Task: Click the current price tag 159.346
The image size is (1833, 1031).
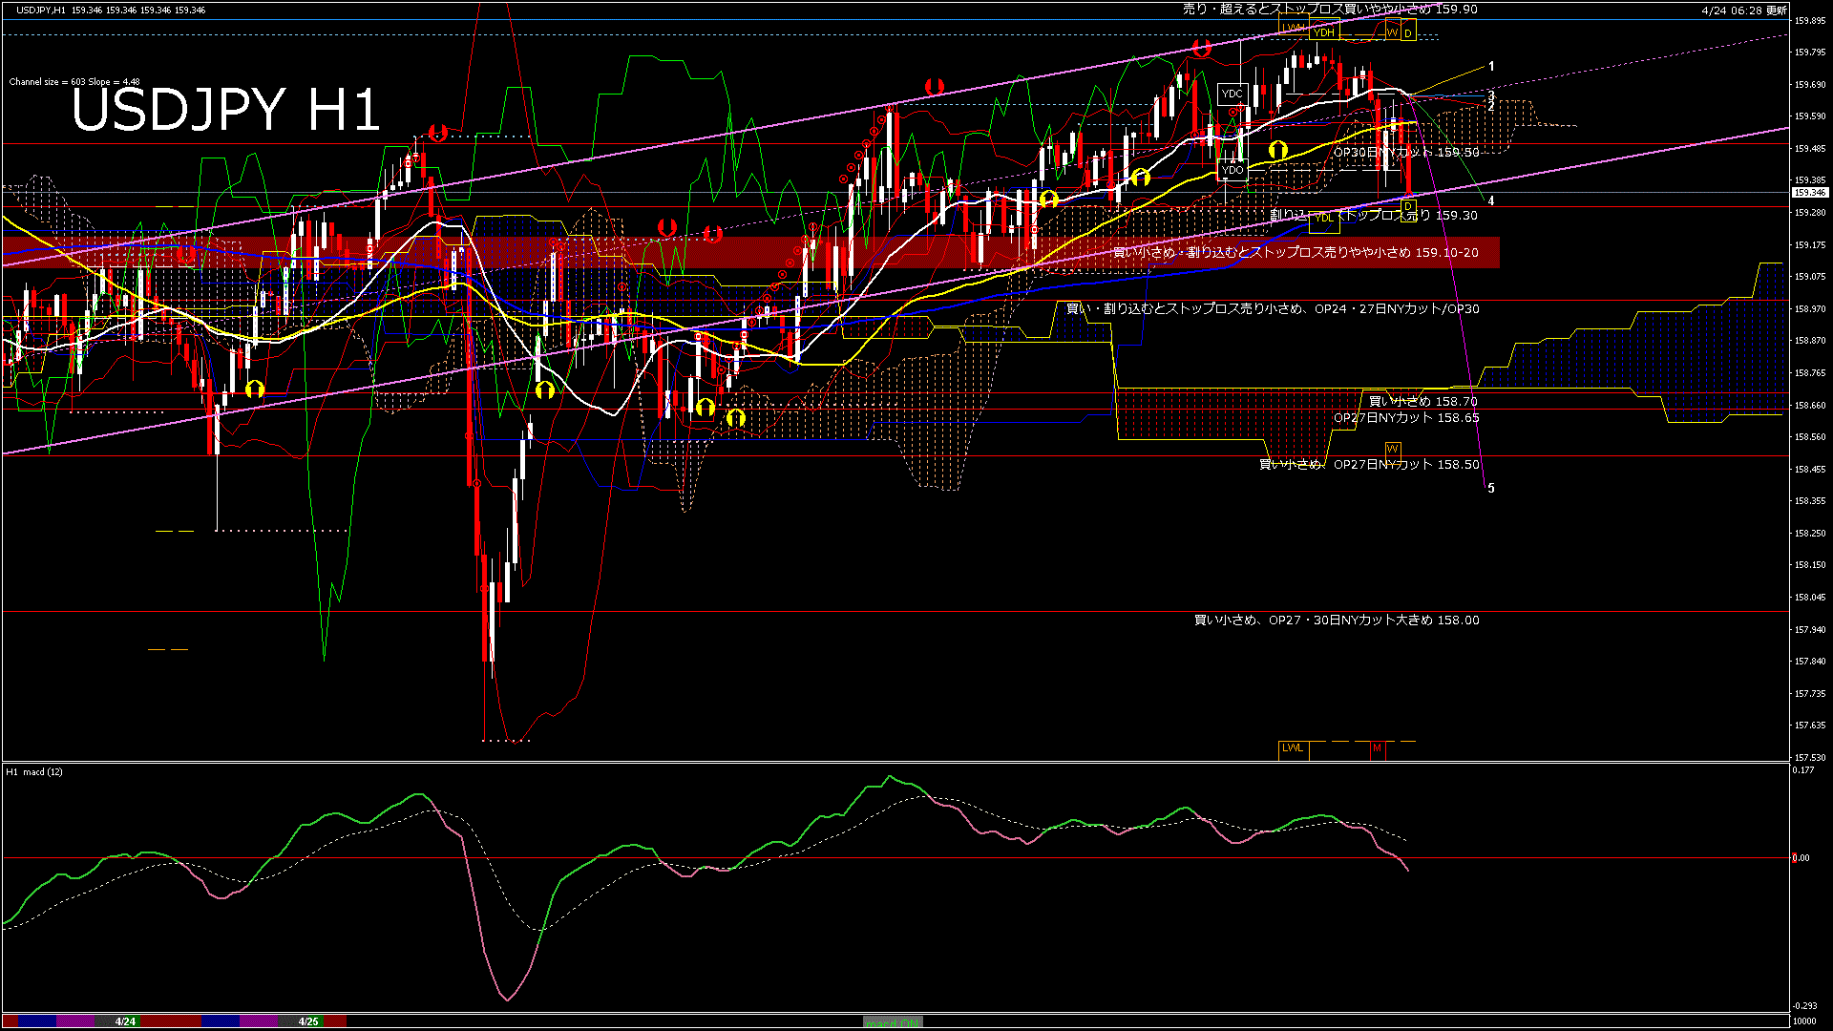Action: [x=1809, y=193]
